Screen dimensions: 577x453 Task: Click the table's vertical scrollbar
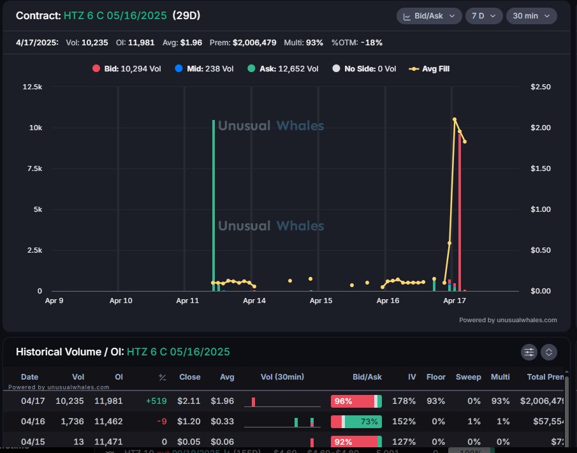(x=567, y=413)
